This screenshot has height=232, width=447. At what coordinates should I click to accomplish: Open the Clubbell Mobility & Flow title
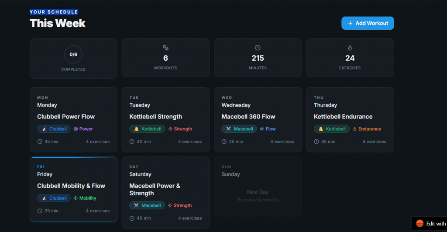(71, 186)
